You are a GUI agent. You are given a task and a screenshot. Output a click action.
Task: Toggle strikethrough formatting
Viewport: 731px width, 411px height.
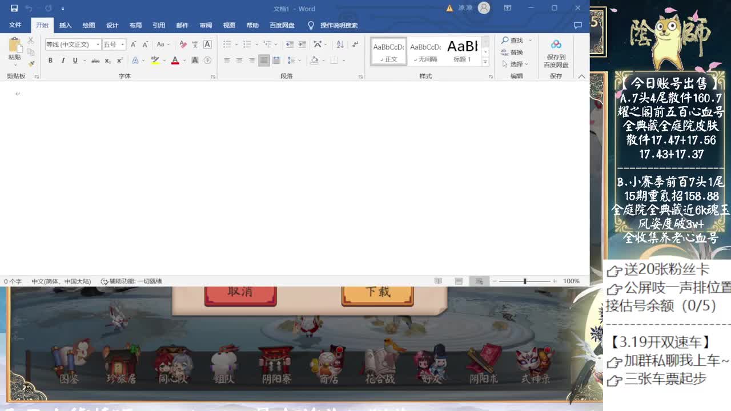(x=95, y=61)
